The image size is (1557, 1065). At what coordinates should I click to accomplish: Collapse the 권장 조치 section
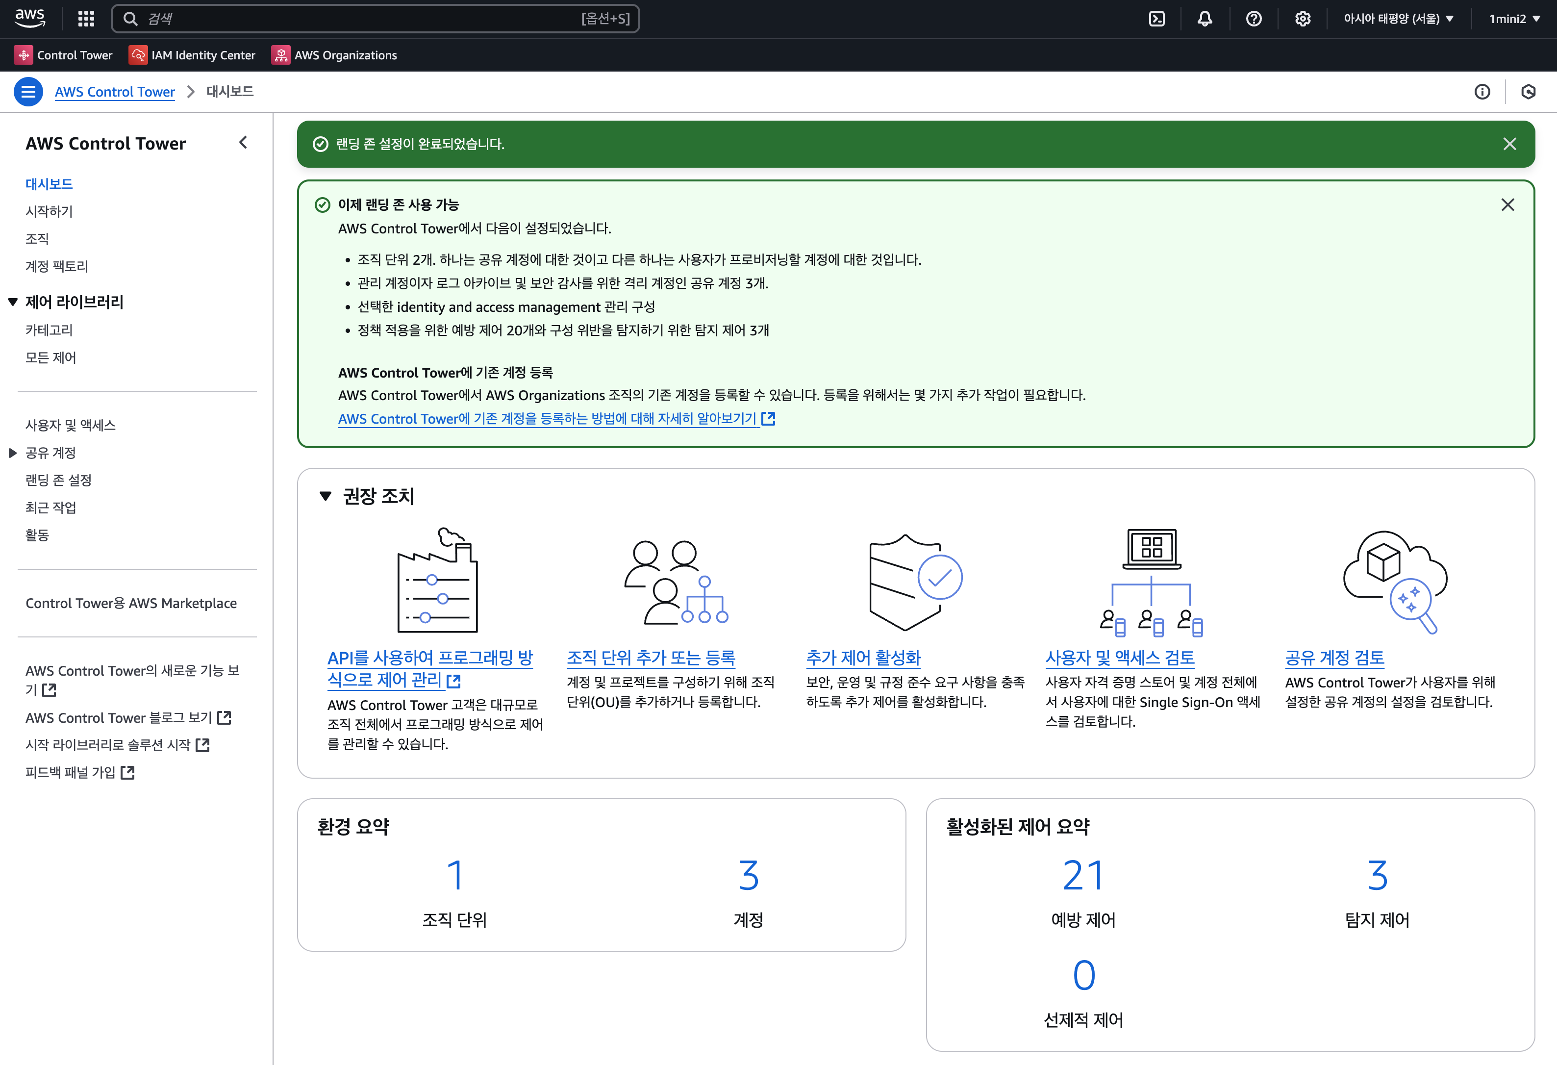[326, 496]
